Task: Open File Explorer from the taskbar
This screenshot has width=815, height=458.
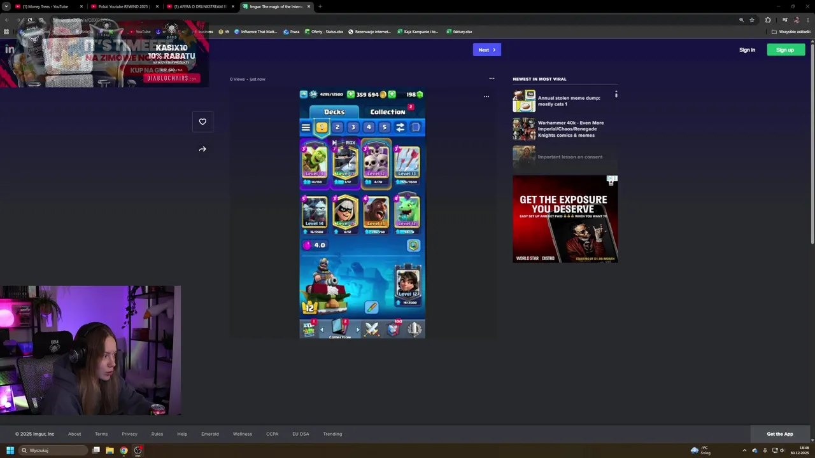Action: 110,450
